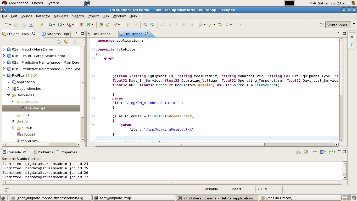Switch to root@bigdata:/tmp terminal in taskbar
Image resolution: width=357 pixels, height=201 pixels.
133,198
